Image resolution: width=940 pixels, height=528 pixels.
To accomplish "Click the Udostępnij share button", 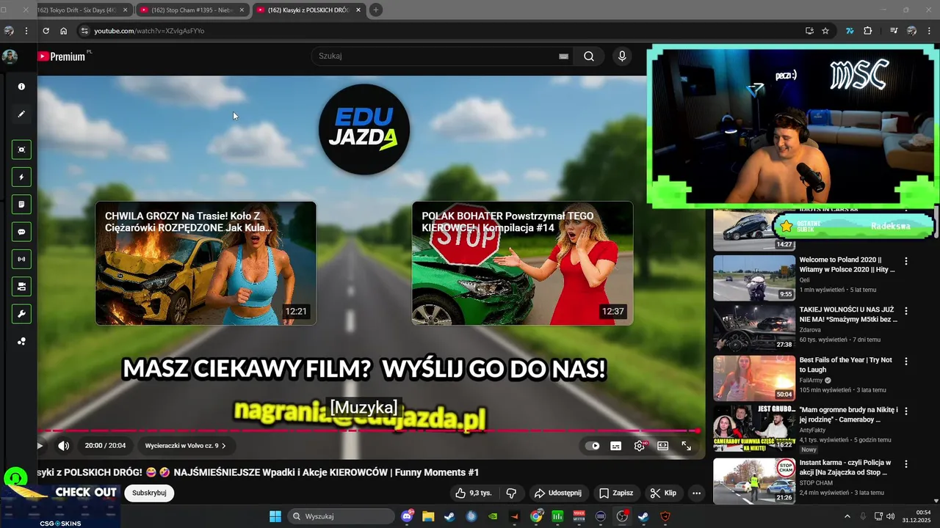I will [x=557, y=494].
